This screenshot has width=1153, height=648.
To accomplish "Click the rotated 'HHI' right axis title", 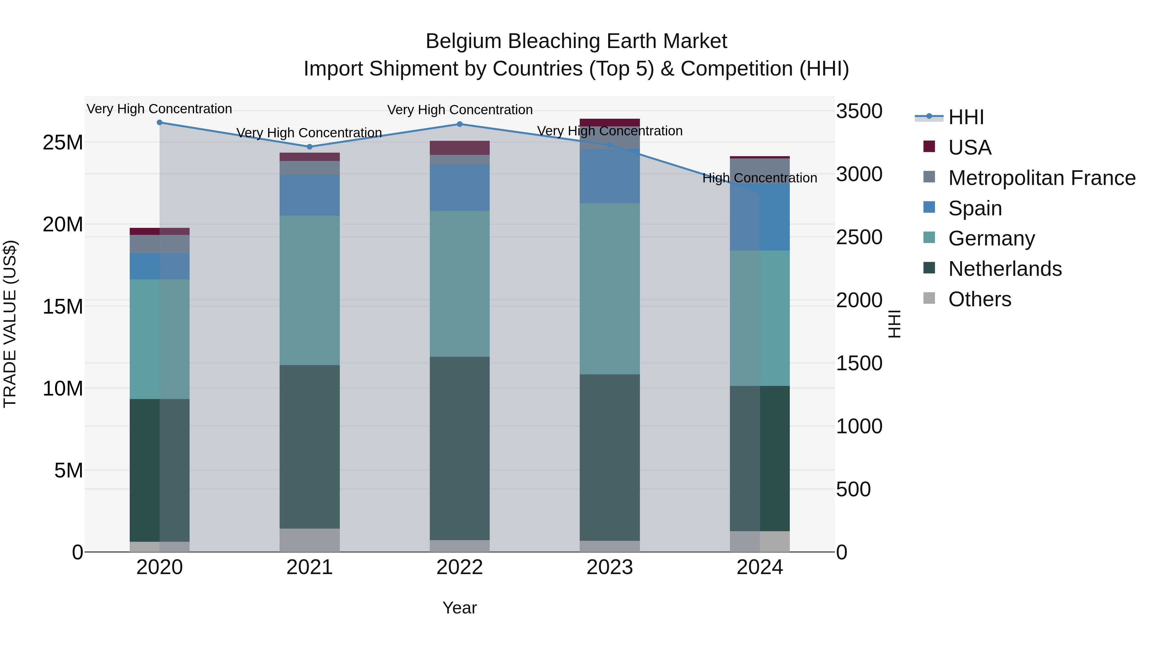I will click(894, 324).
